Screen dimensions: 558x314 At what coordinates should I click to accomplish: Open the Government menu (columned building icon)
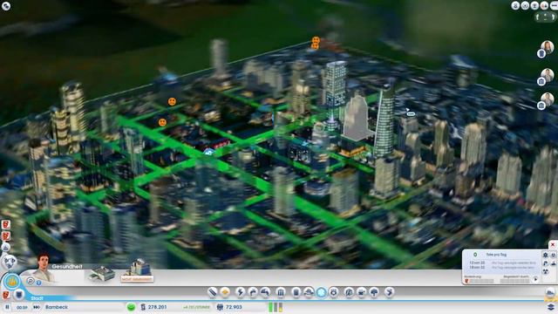click(281, 292)
